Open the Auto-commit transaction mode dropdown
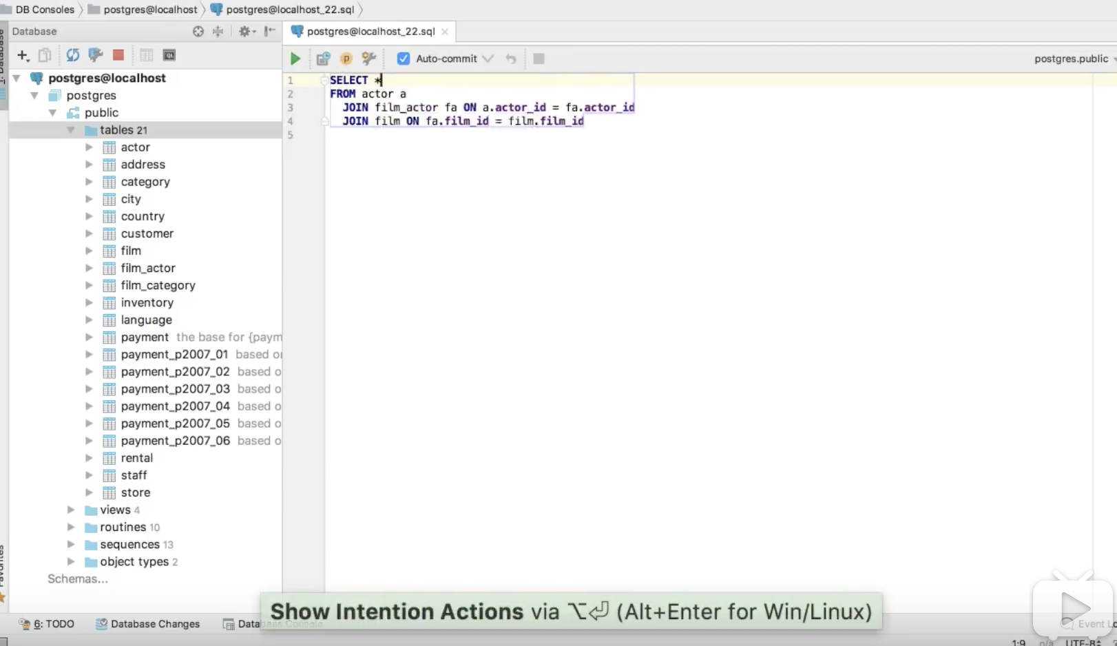The image size is (1117, 646). [x=488, y=59]
